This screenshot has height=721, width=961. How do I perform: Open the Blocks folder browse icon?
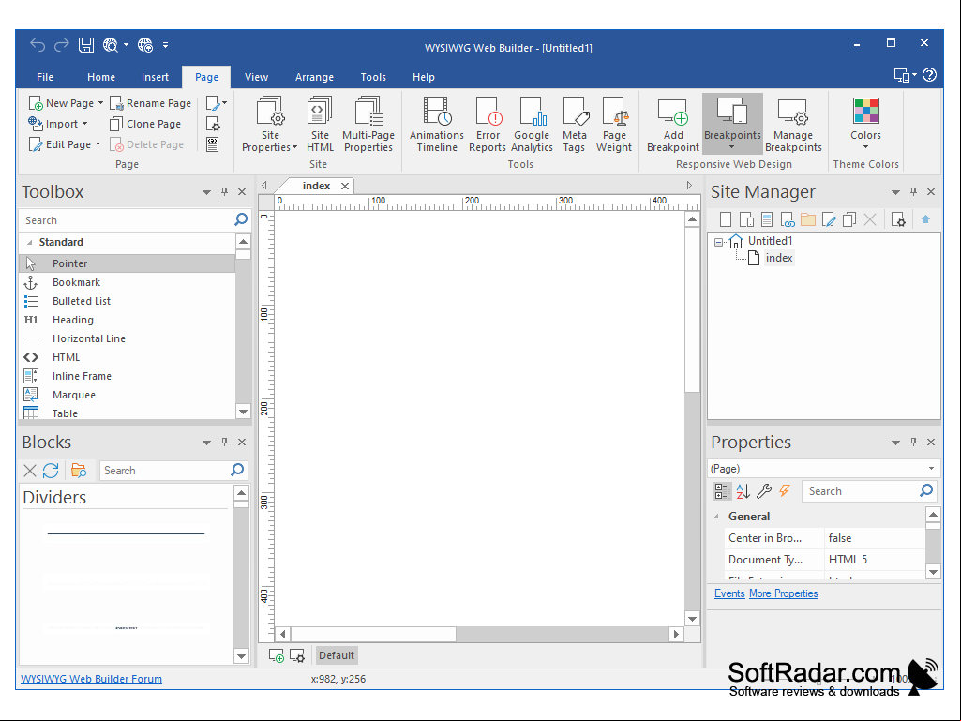click(79, 471)
